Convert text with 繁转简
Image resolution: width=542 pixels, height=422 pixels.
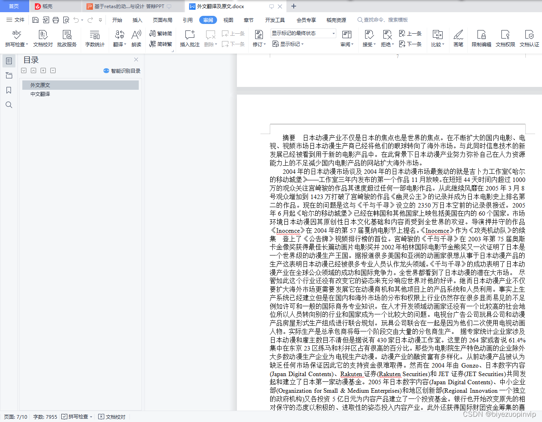pos(161,33)
